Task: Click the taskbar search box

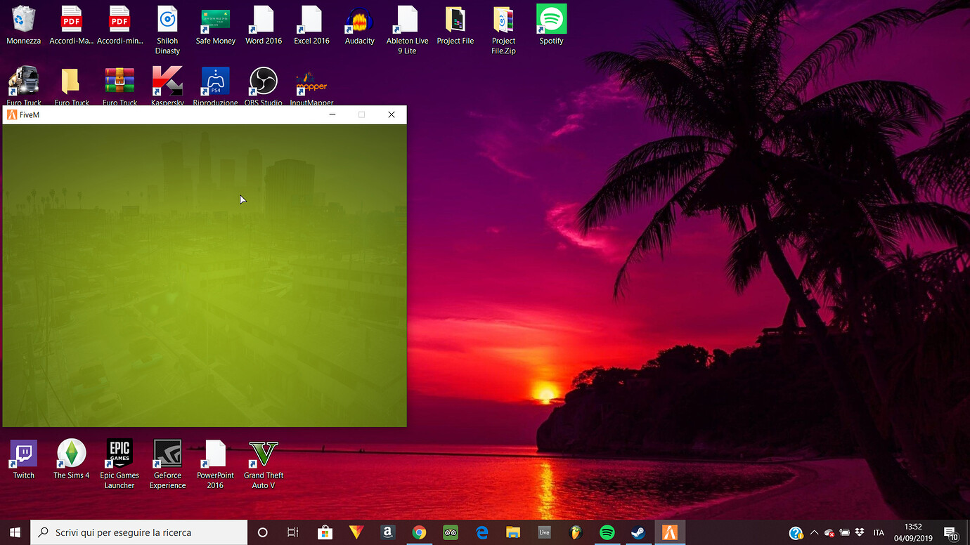Action: (x=139, y=533)
